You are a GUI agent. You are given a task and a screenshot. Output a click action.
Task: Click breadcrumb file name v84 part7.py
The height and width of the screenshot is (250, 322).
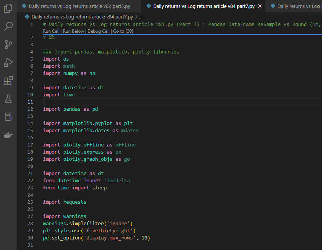click(82, 17)
